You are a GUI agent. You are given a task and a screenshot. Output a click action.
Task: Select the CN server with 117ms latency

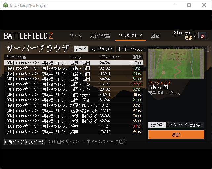(x=74, y=63)
